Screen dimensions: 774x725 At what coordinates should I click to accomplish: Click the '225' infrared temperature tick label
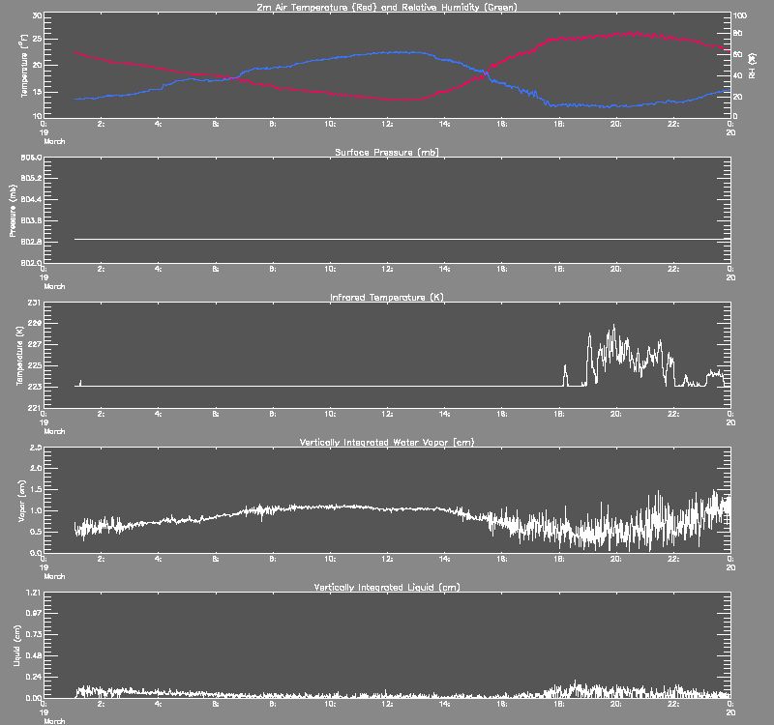click(35, 365)
